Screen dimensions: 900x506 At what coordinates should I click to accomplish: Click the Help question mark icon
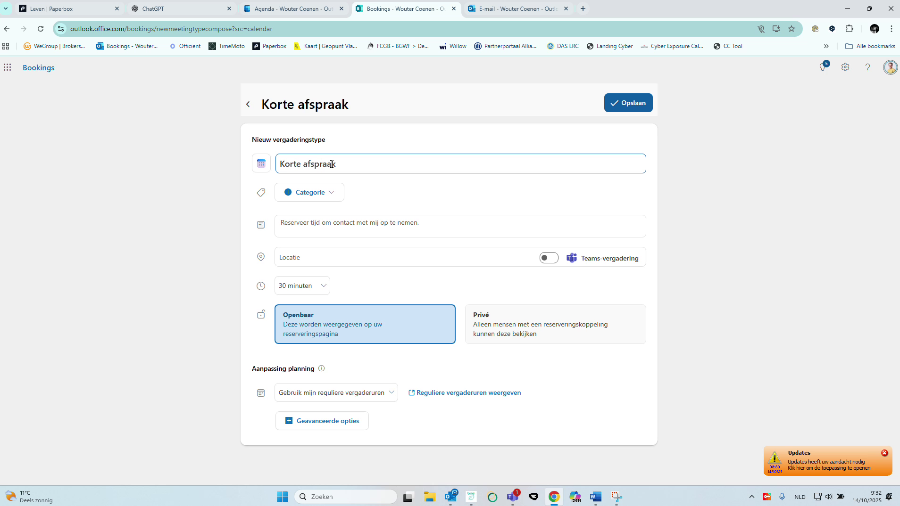867,67
